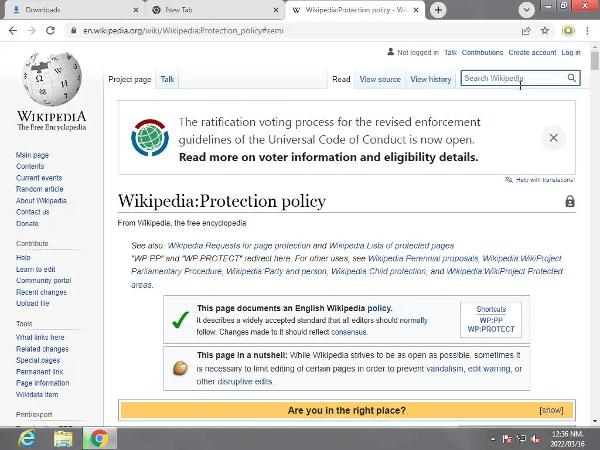Open Internet Explorer from the taskbar

[27, 438]
